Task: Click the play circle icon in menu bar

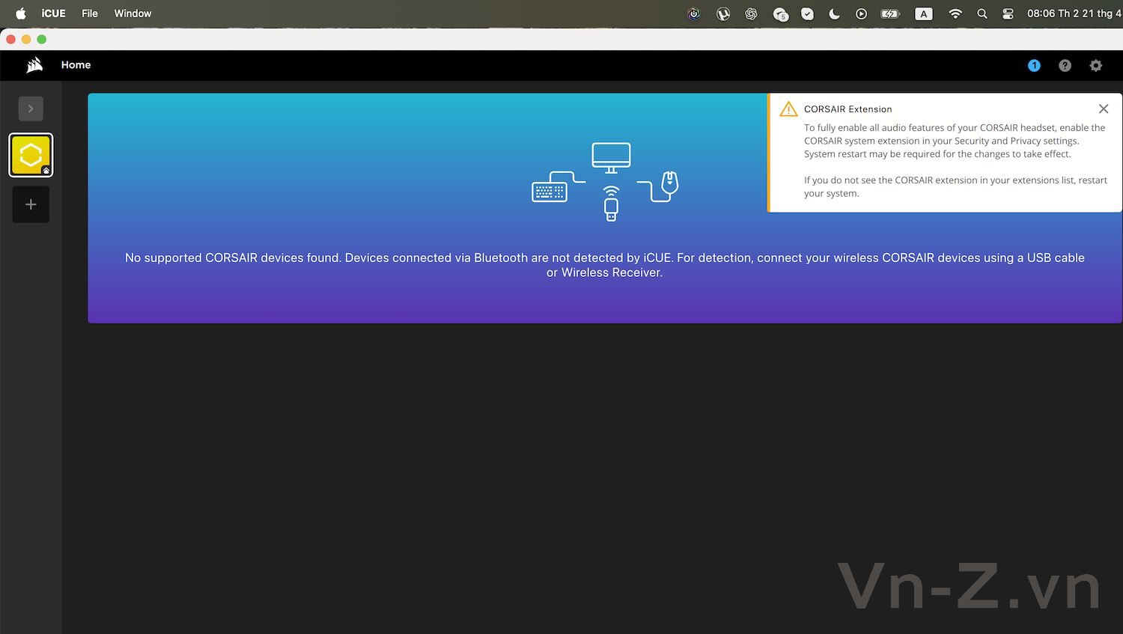Action: pos(861,13)
